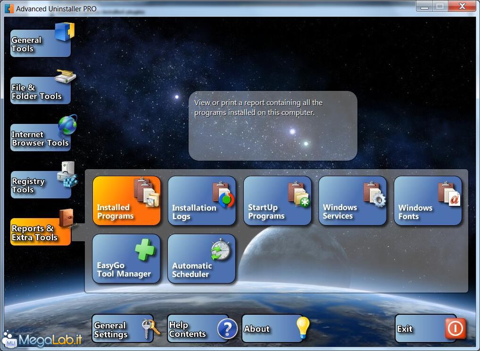This screenshot has width=480, height=351.
Task: Click the registry cubes icon on Registry Tools
Action: point(67,174)
